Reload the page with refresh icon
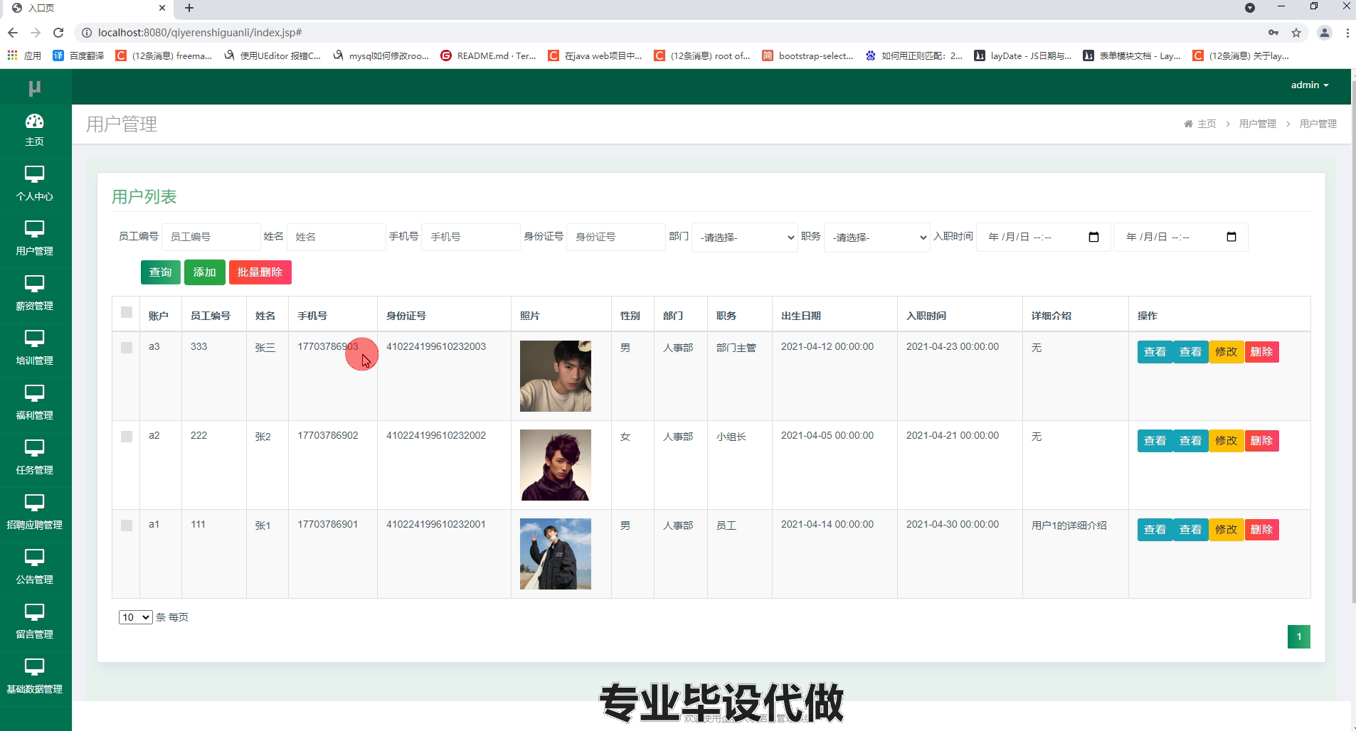The image size is (1356, 731). coord(58,33)
